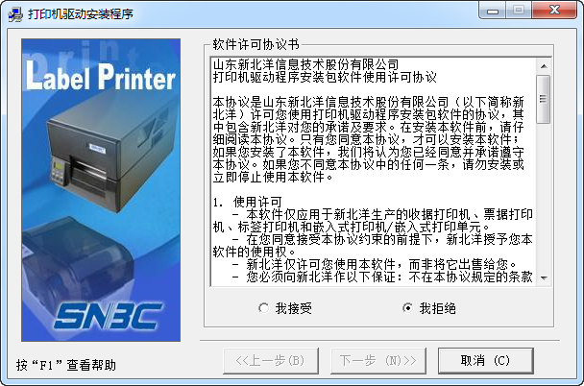Click the 下一步 (N)>> button
Screen dimensions: 584x386
[378, 360]
